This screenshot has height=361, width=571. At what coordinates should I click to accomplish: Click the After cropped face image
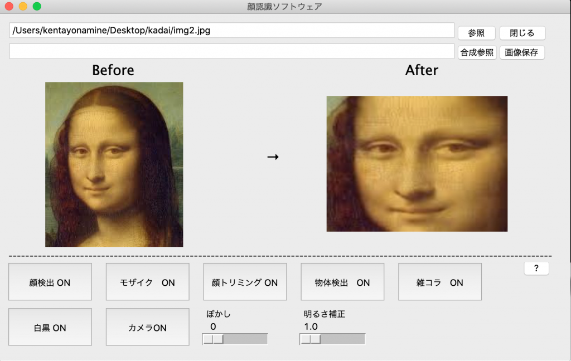click(x=417, y=164)
